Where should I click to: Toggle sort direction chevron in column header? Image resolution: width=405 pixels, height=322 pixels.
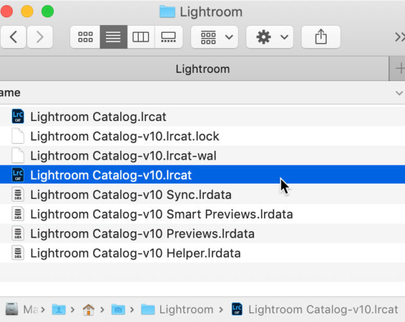click(x=399, y=93)
